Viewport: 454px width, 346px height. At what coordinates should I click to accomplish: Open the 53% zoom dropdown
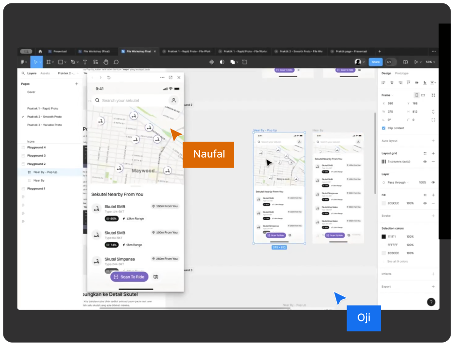(x=430, y=62)
